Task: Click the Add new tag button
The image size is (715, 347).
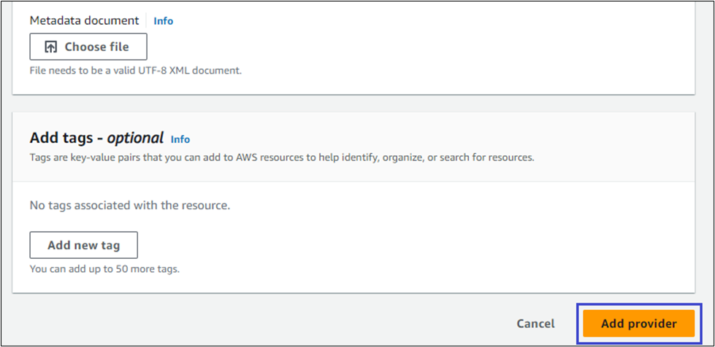Action: 83,245
